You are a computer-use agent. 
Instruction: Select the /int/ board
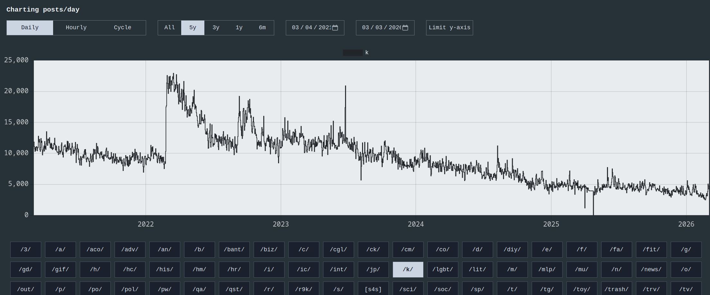pyautogui.click(x=339, y=270)
